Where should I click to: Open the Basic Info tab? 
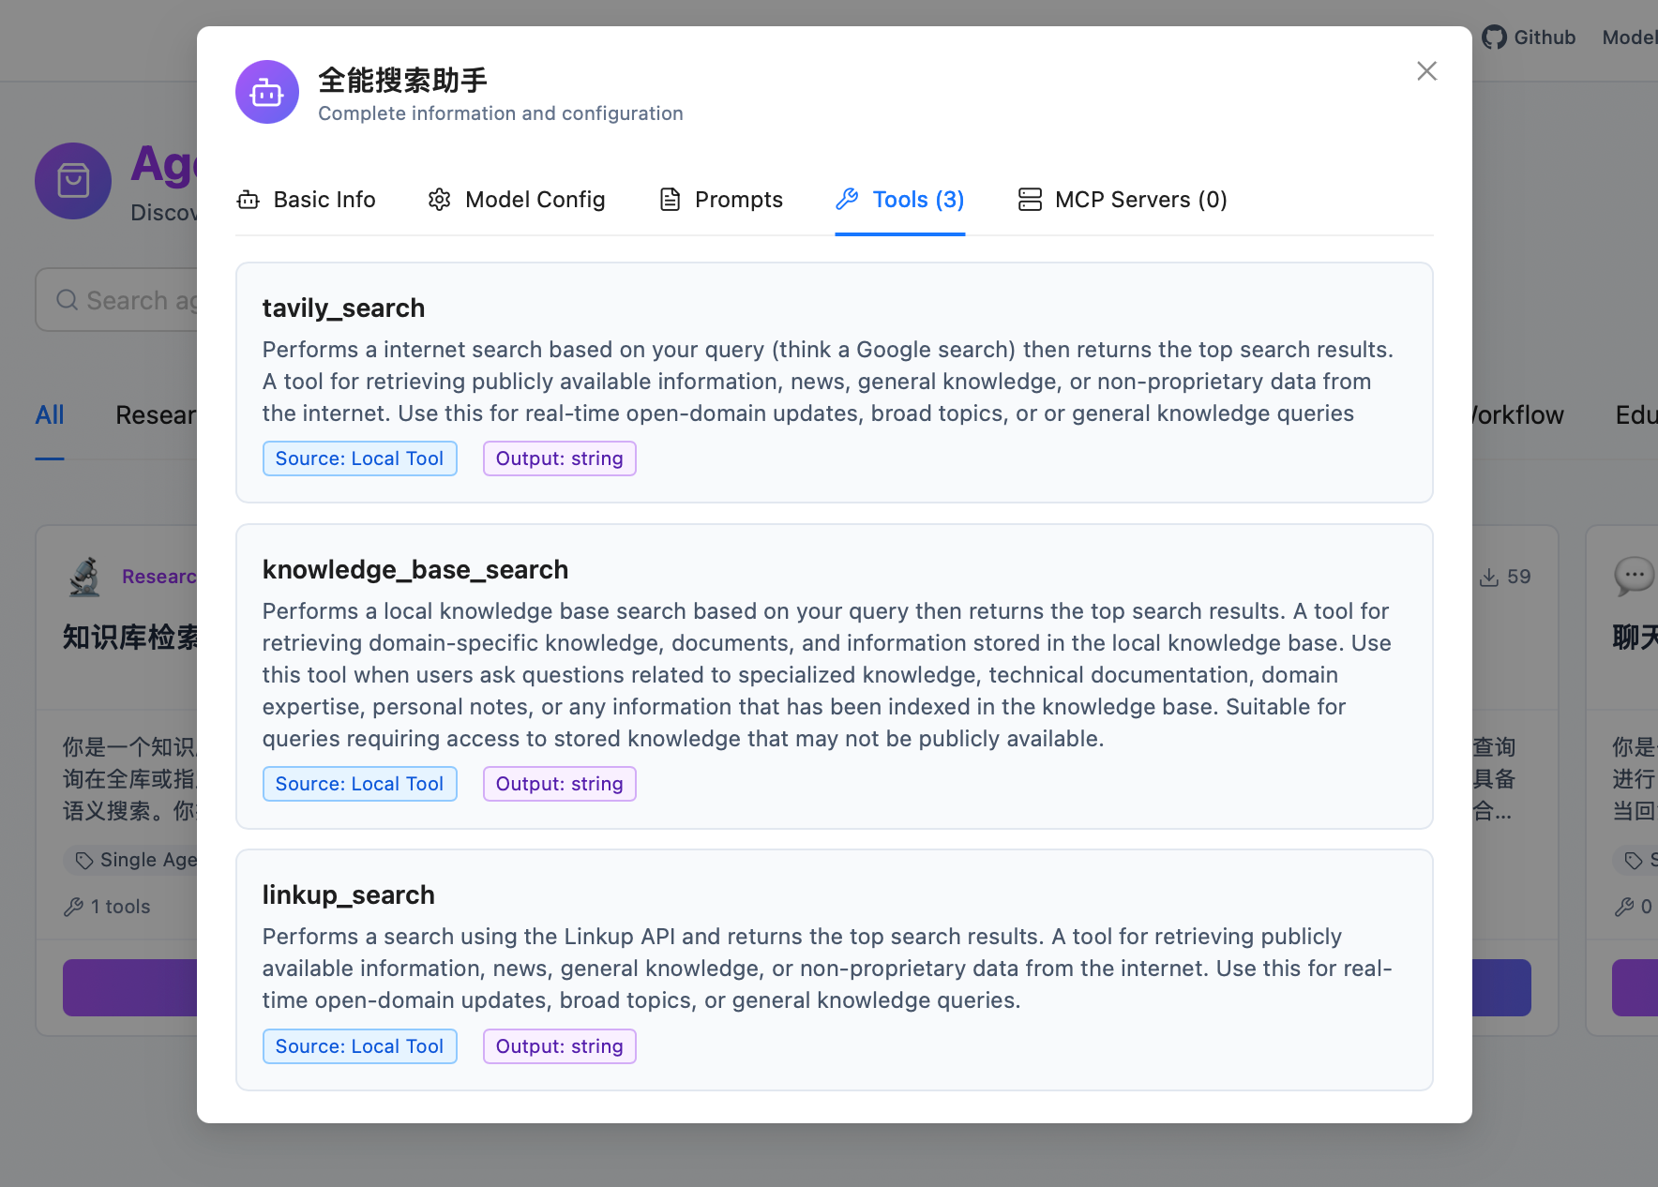(307, 200)
